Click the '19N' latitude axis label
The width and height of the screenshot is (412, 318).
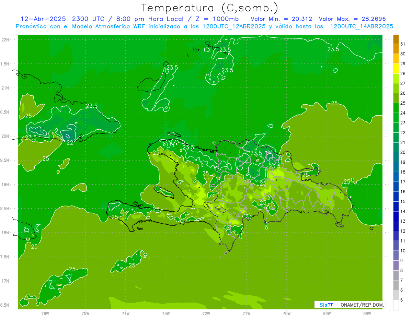tap(6, 185)
